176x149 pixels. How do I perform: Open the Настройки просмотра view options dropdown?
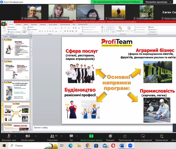click(158, 2)
